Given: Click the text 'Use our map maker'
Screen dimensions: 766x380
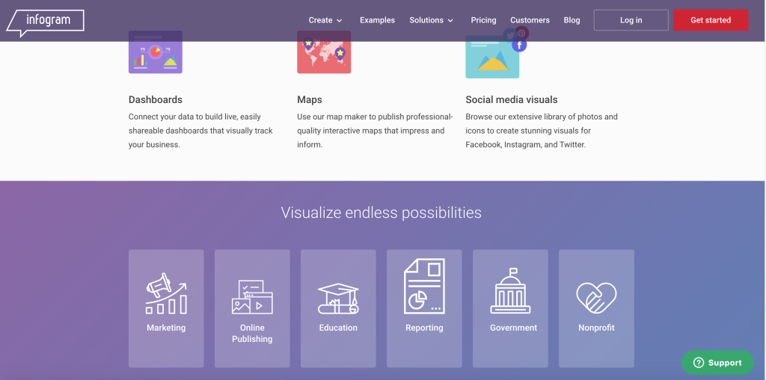Looking at the screenshot, I should pyautogui.click(x=330, y=116).
